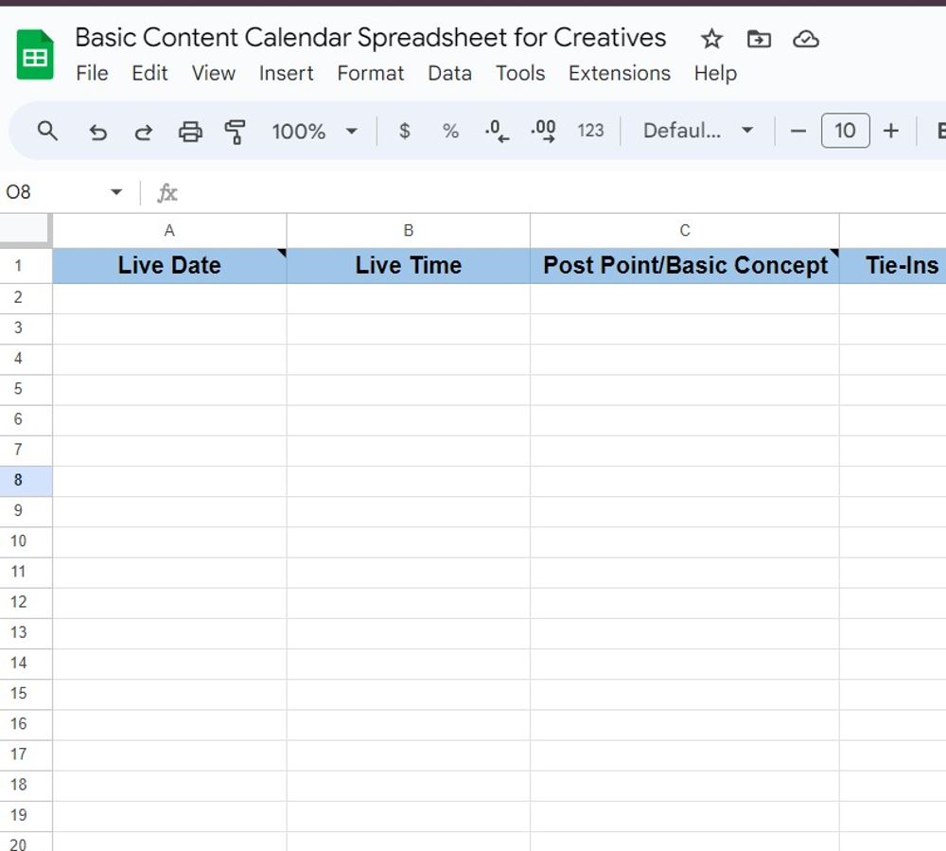
Task: Click the font size input field
Action: coord(845,132)
